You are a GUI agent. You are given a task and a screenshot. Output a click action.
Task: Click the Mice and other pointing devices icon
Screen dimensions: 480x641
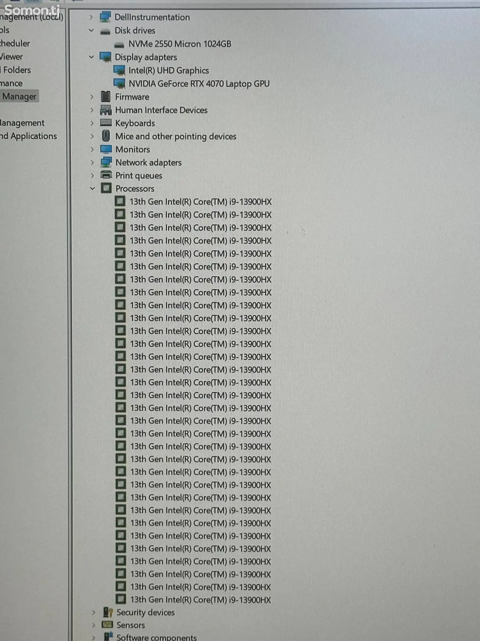pos(106,136)
